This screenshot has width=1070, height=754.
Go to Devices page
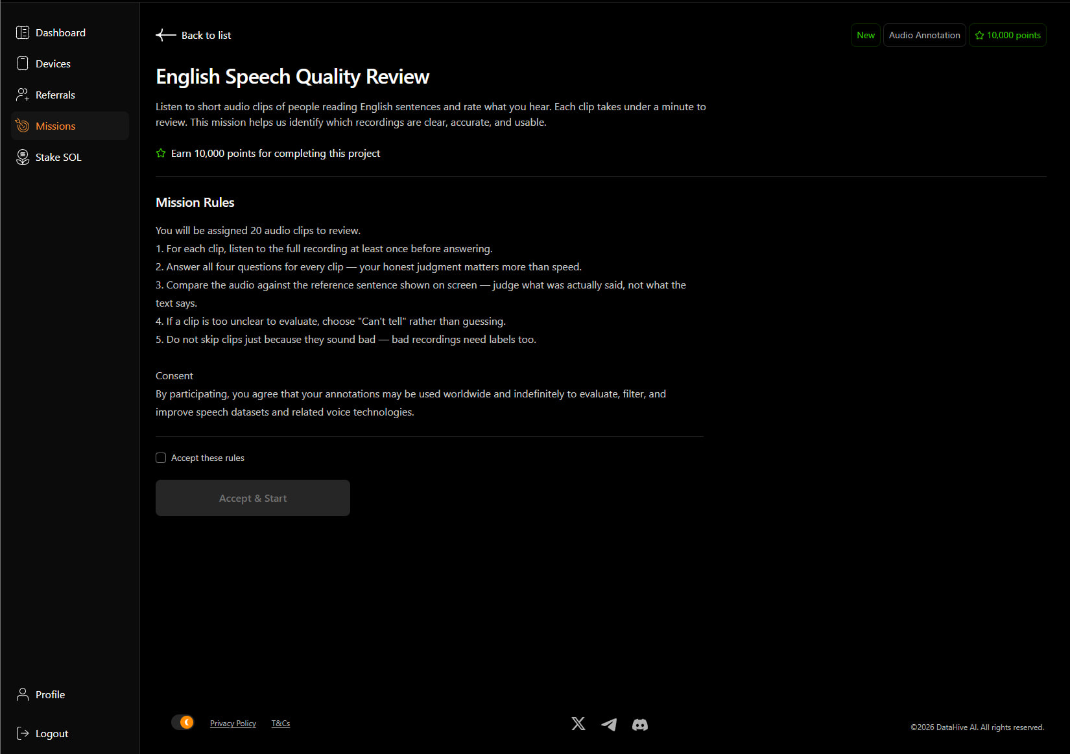click(70, 64)
